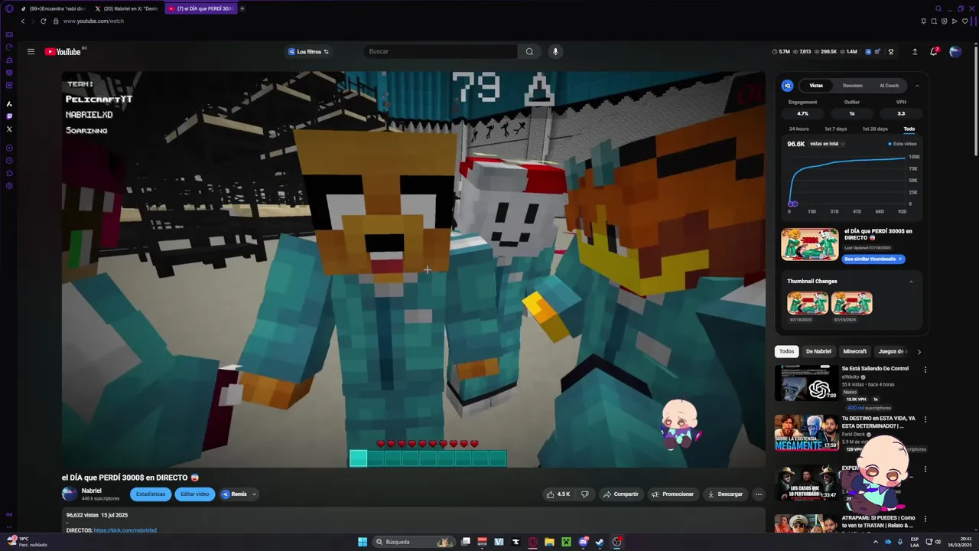Screen dimensions: 979x551
Task: Start voice search with the microphone icon
Action: pyautogui.click(x=555, y=51)
